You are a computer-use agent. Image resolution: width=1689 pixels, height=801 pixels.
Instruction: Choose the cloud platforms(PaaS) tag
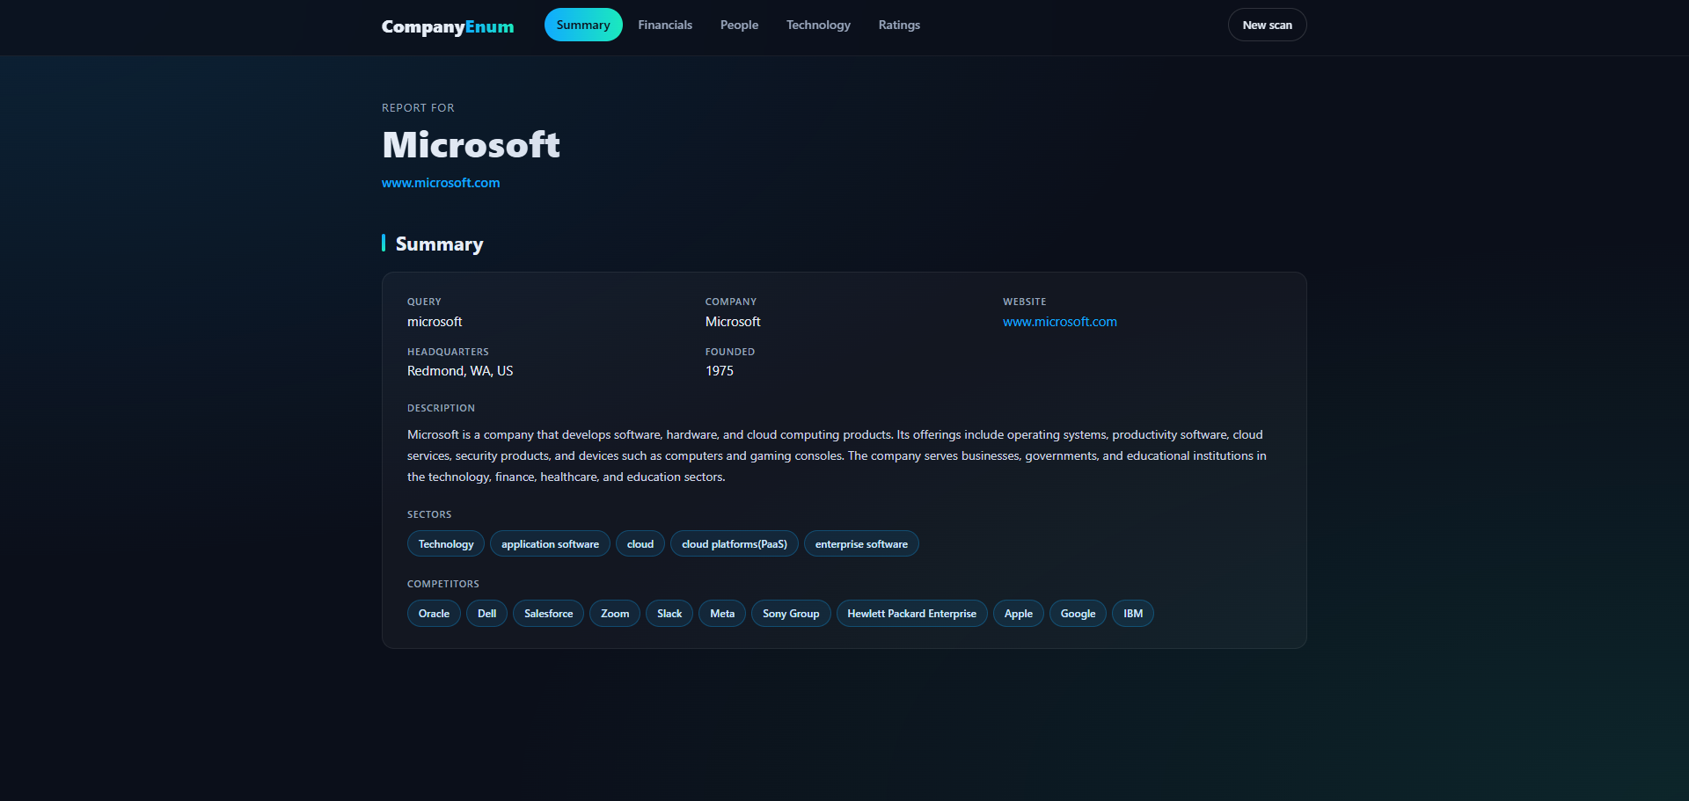coord(735,543)
